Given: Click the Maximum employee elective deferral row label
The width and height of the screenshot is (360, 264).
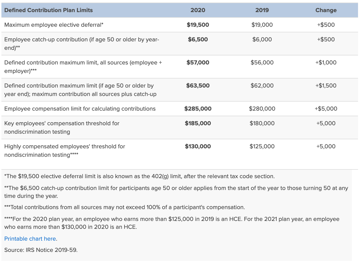Looking at the screenshot, I should coord(54,25).
